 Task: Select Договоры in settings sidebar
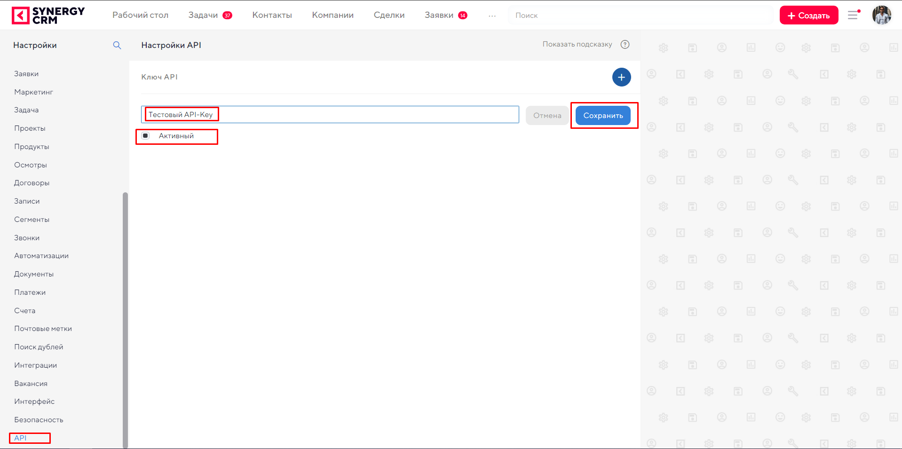click(32, 183)
